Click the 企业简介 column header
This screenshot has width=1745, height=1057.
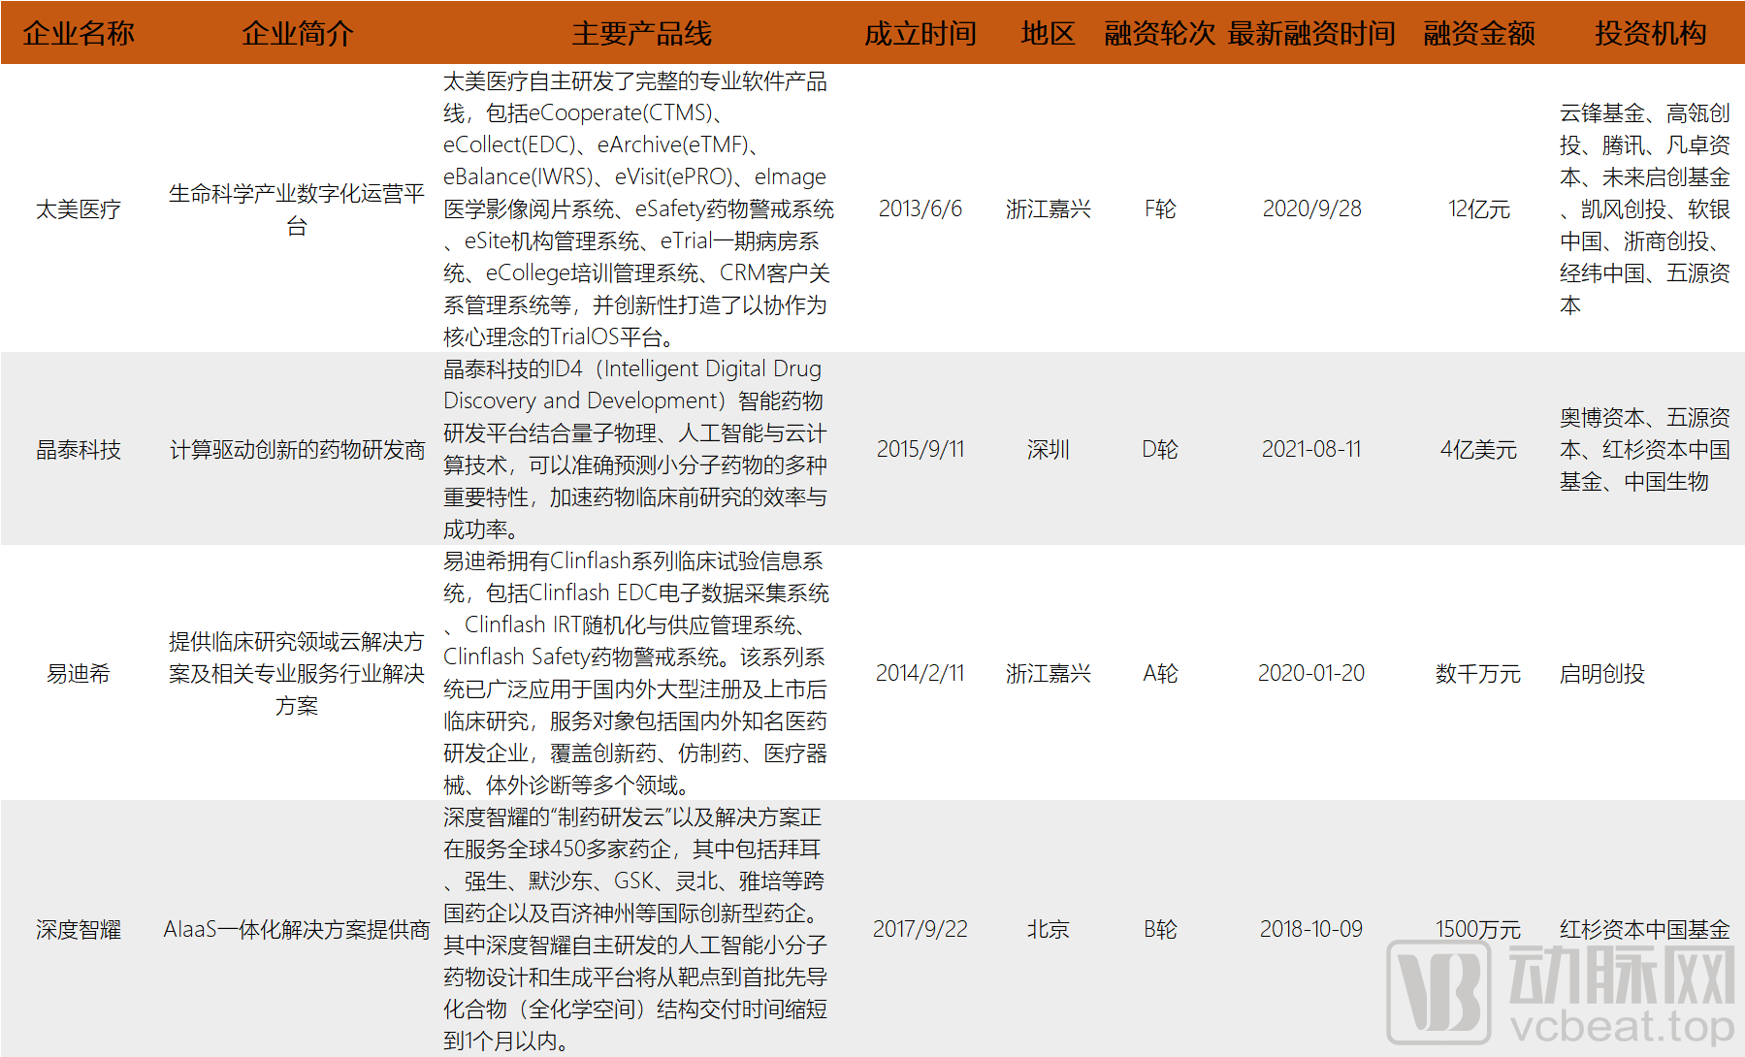point(297,34)
